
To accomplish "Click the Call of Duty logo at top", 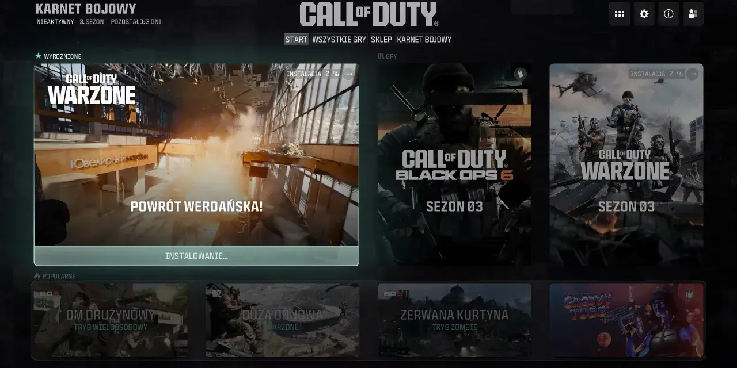I will pyautogui.click(x=368, y=14).
